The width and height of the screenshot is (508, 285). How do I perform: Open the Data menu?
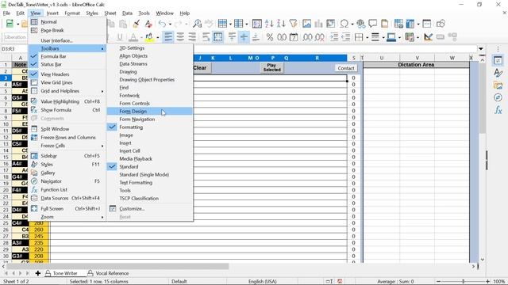[x=127, y=13]
